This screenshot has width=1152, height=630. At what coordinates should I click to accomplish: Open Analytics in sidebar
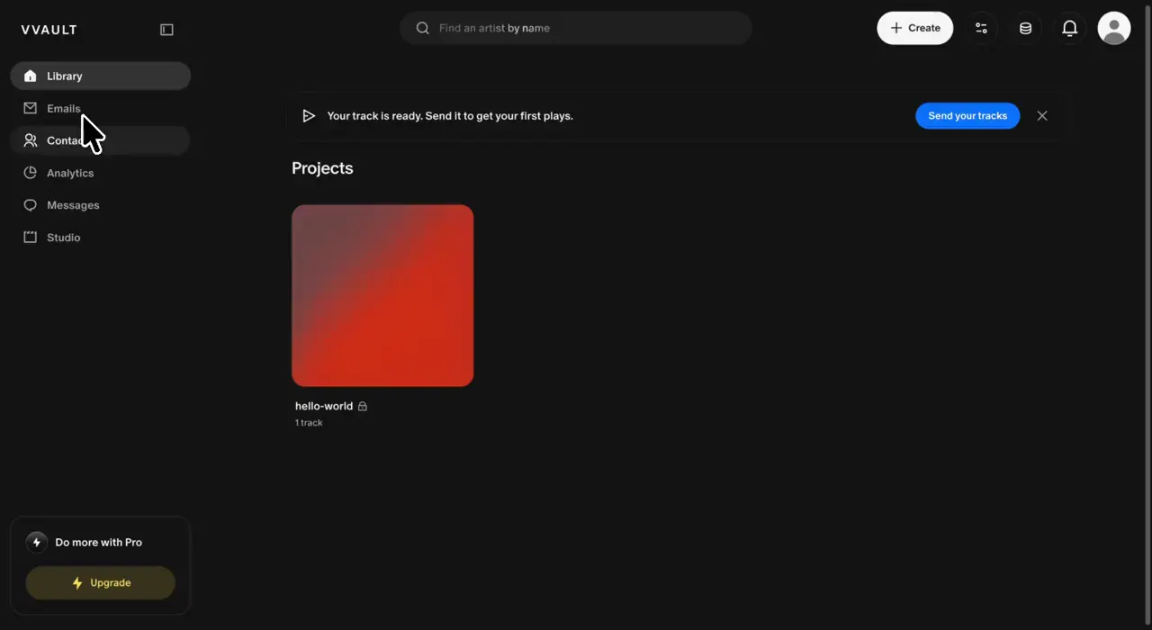100,173
